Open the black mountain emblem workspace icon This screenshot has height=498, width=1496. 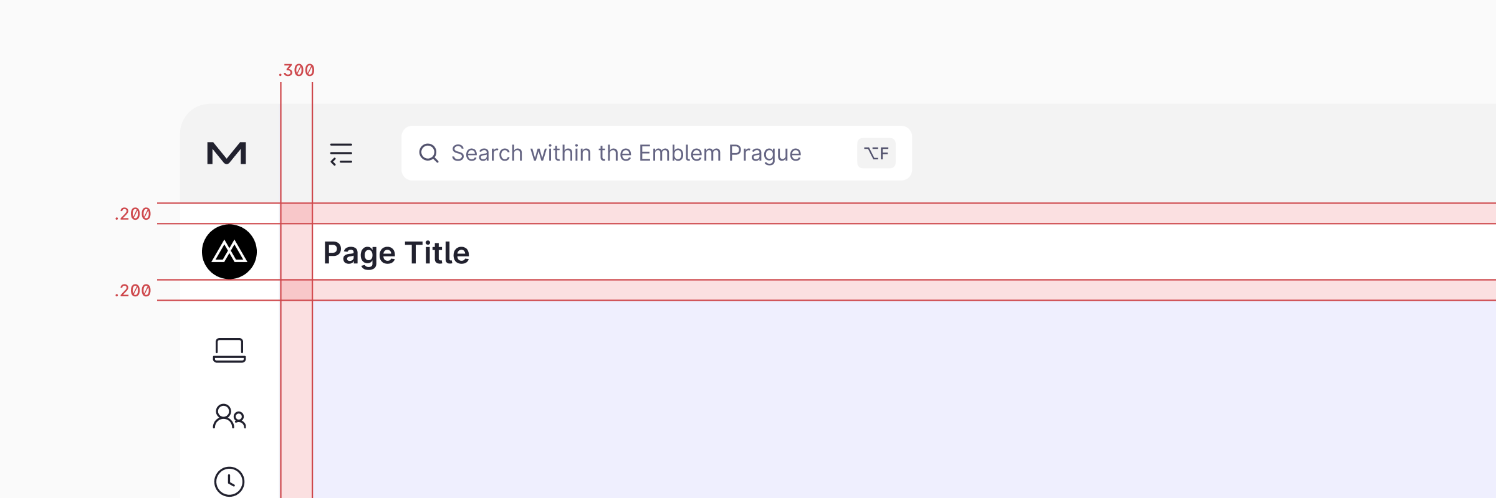click(x=229, y=251)
